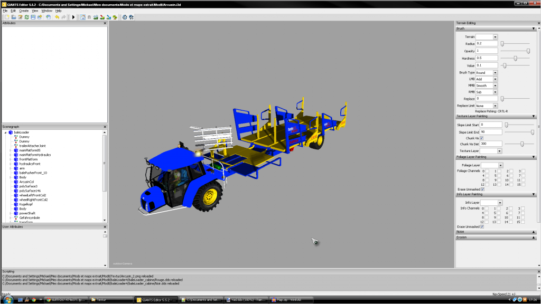Click the import add-document icon

(x=48, y=17)
